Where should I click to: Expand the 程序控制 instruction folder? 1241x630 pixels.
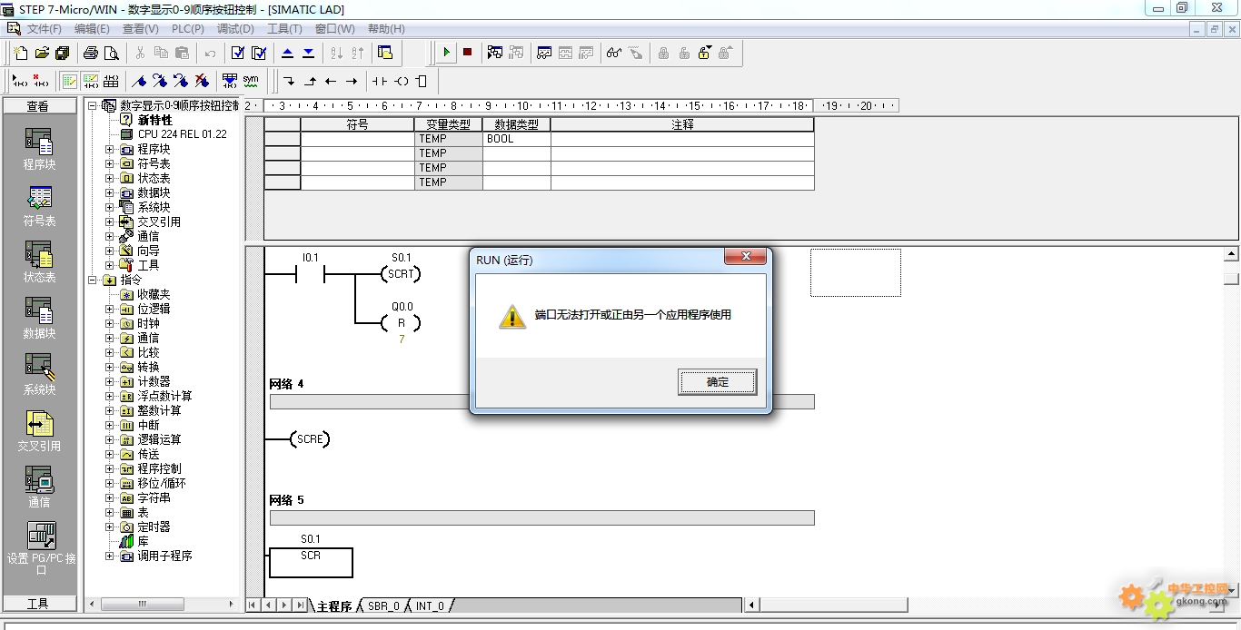(x=110, y=468)
